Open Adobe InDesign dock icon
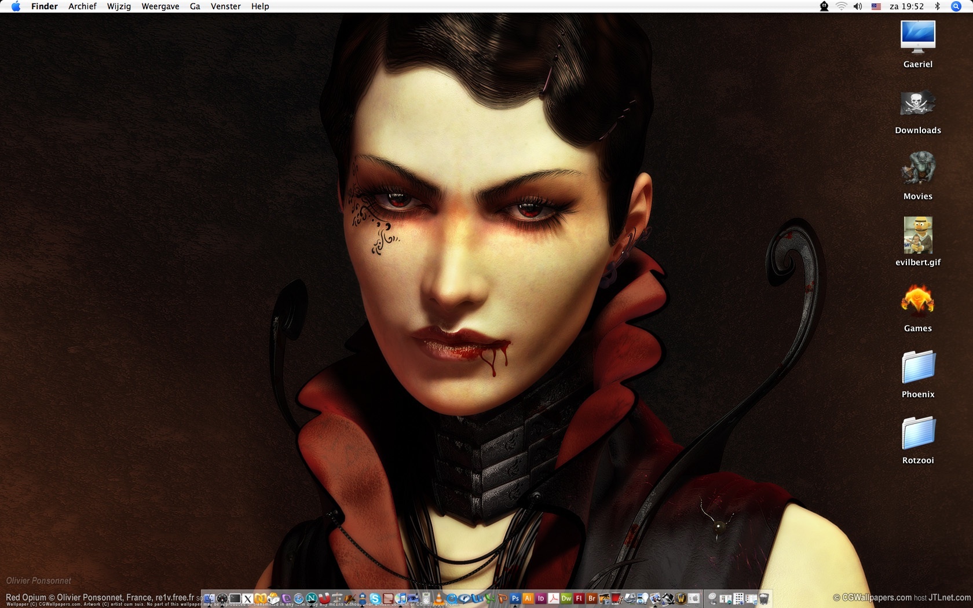 pyautogui.click(x=540, y=599)
